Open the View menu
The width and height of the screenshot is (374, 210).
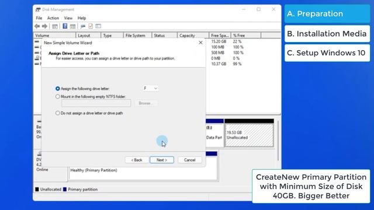(68, 18)
